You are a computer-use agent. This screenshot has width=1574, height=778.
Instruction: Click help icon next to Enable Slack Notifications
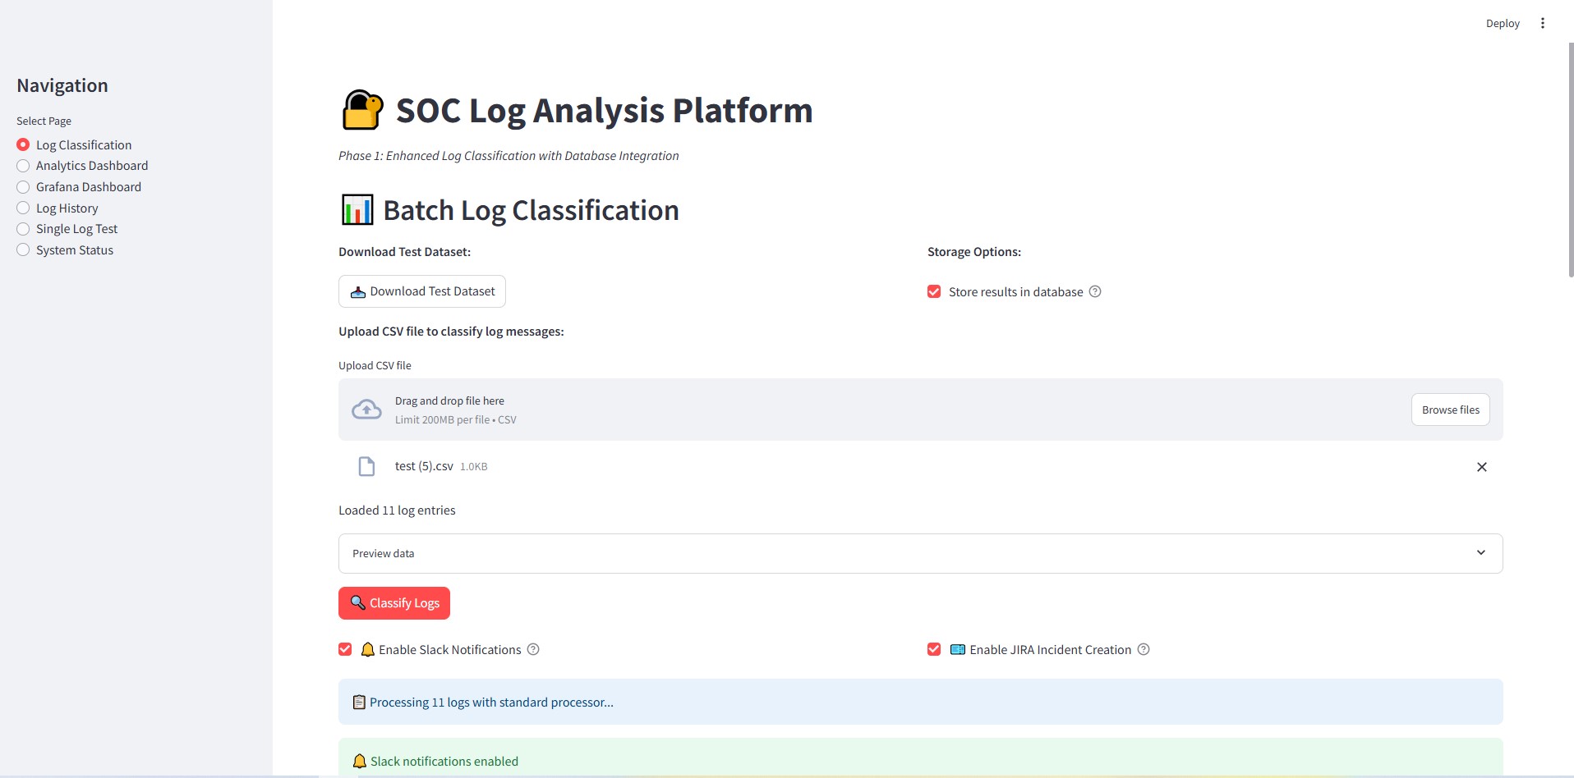[x=533, y=649]
